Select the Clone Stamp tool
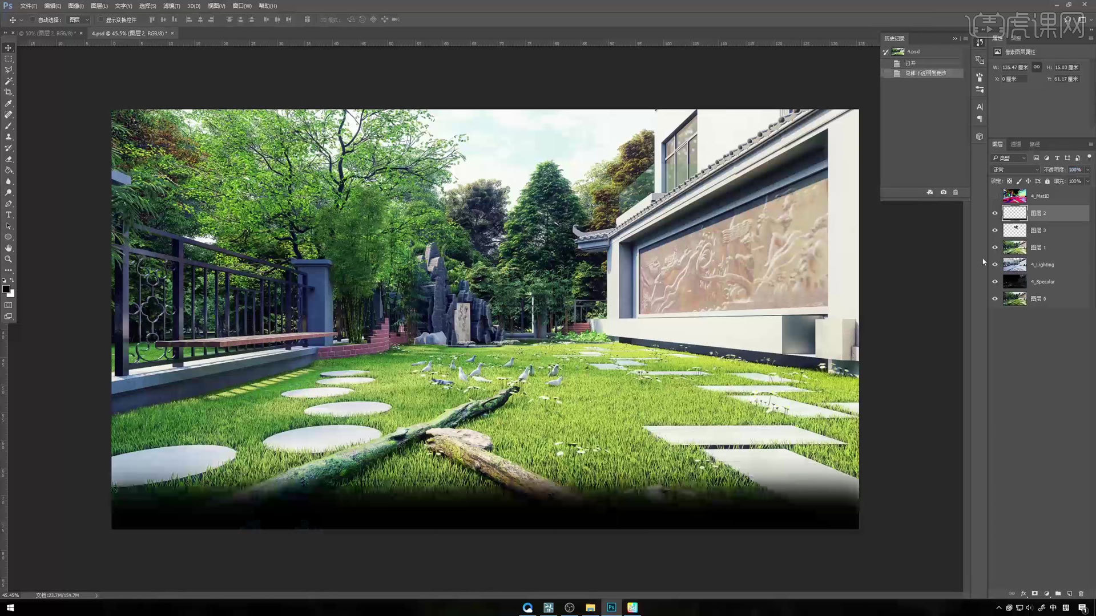Screen dimensions: 1096x616 [x=9, y=137]
